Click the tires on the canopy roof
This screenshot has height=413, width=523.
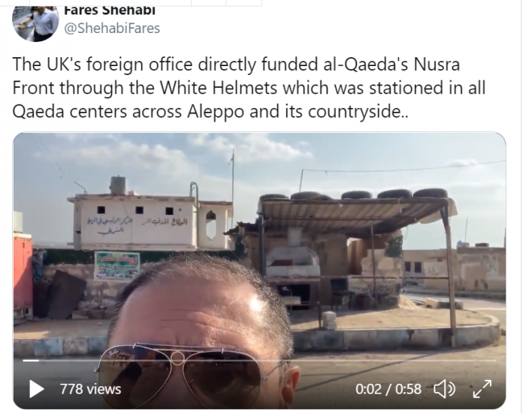click(354, 194)
